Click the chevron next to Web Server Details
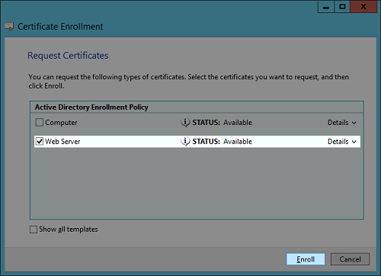The width and height of the screenshot is (381, 276). pyautogui.click(x=354, y=142)
